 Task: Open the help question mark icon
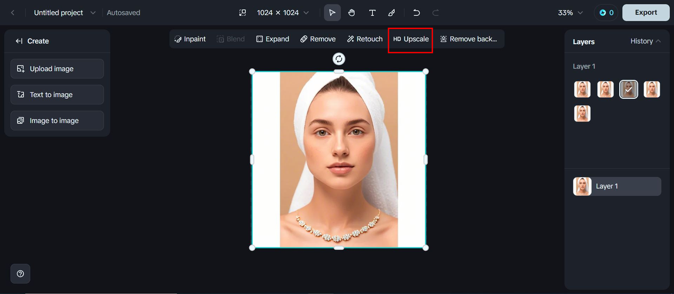tap(21, 273)
